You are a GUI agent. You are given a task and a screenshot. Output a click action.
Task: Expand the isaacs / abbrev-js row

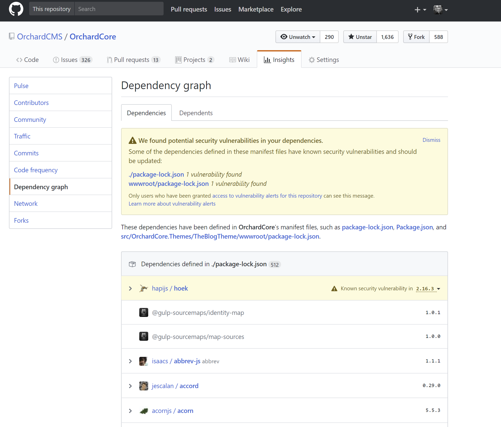tap(130, 361)
